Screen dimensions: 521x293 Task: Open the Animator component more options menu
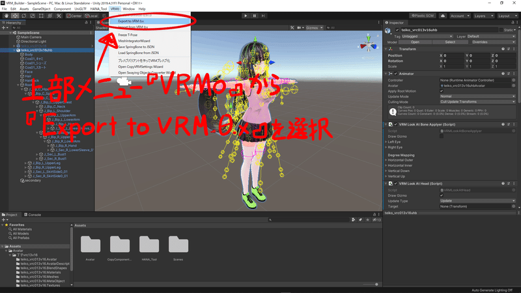tap(514, 74)
